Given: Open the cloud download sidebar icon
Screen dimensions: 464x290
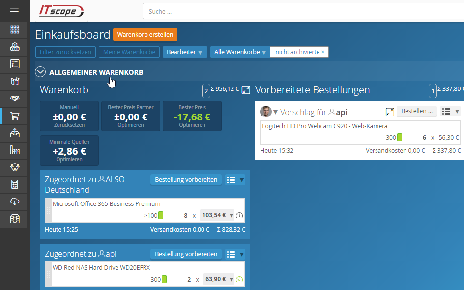Looking at the screenshot, I should click(15, 202).
